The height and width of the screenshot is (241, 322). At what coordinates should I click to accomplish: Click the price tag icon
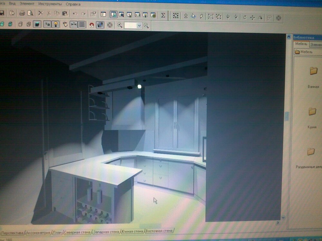[x=65, y=25]
